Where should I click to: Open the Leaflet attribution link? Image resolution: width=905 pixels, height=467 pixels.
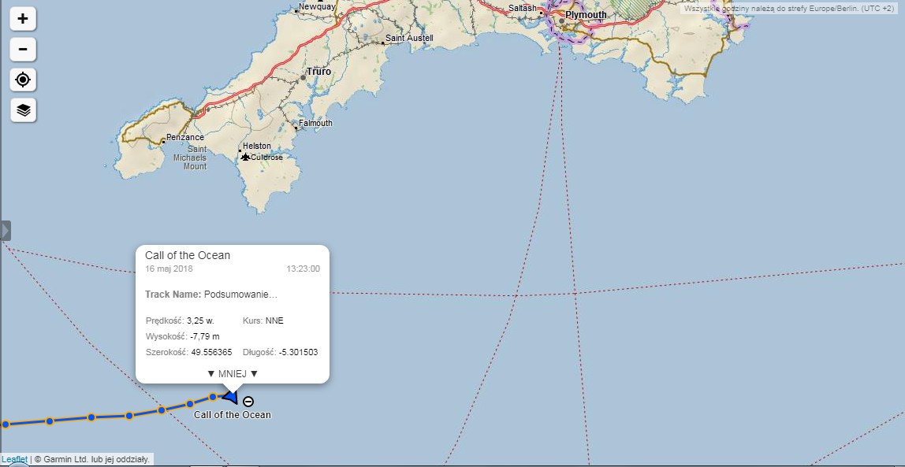(x=14, y=459)
